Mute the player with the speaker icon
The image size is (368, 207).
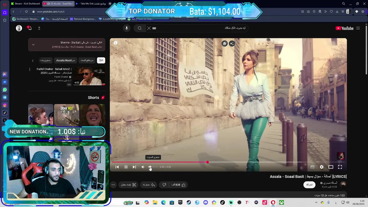pos(143,167)
